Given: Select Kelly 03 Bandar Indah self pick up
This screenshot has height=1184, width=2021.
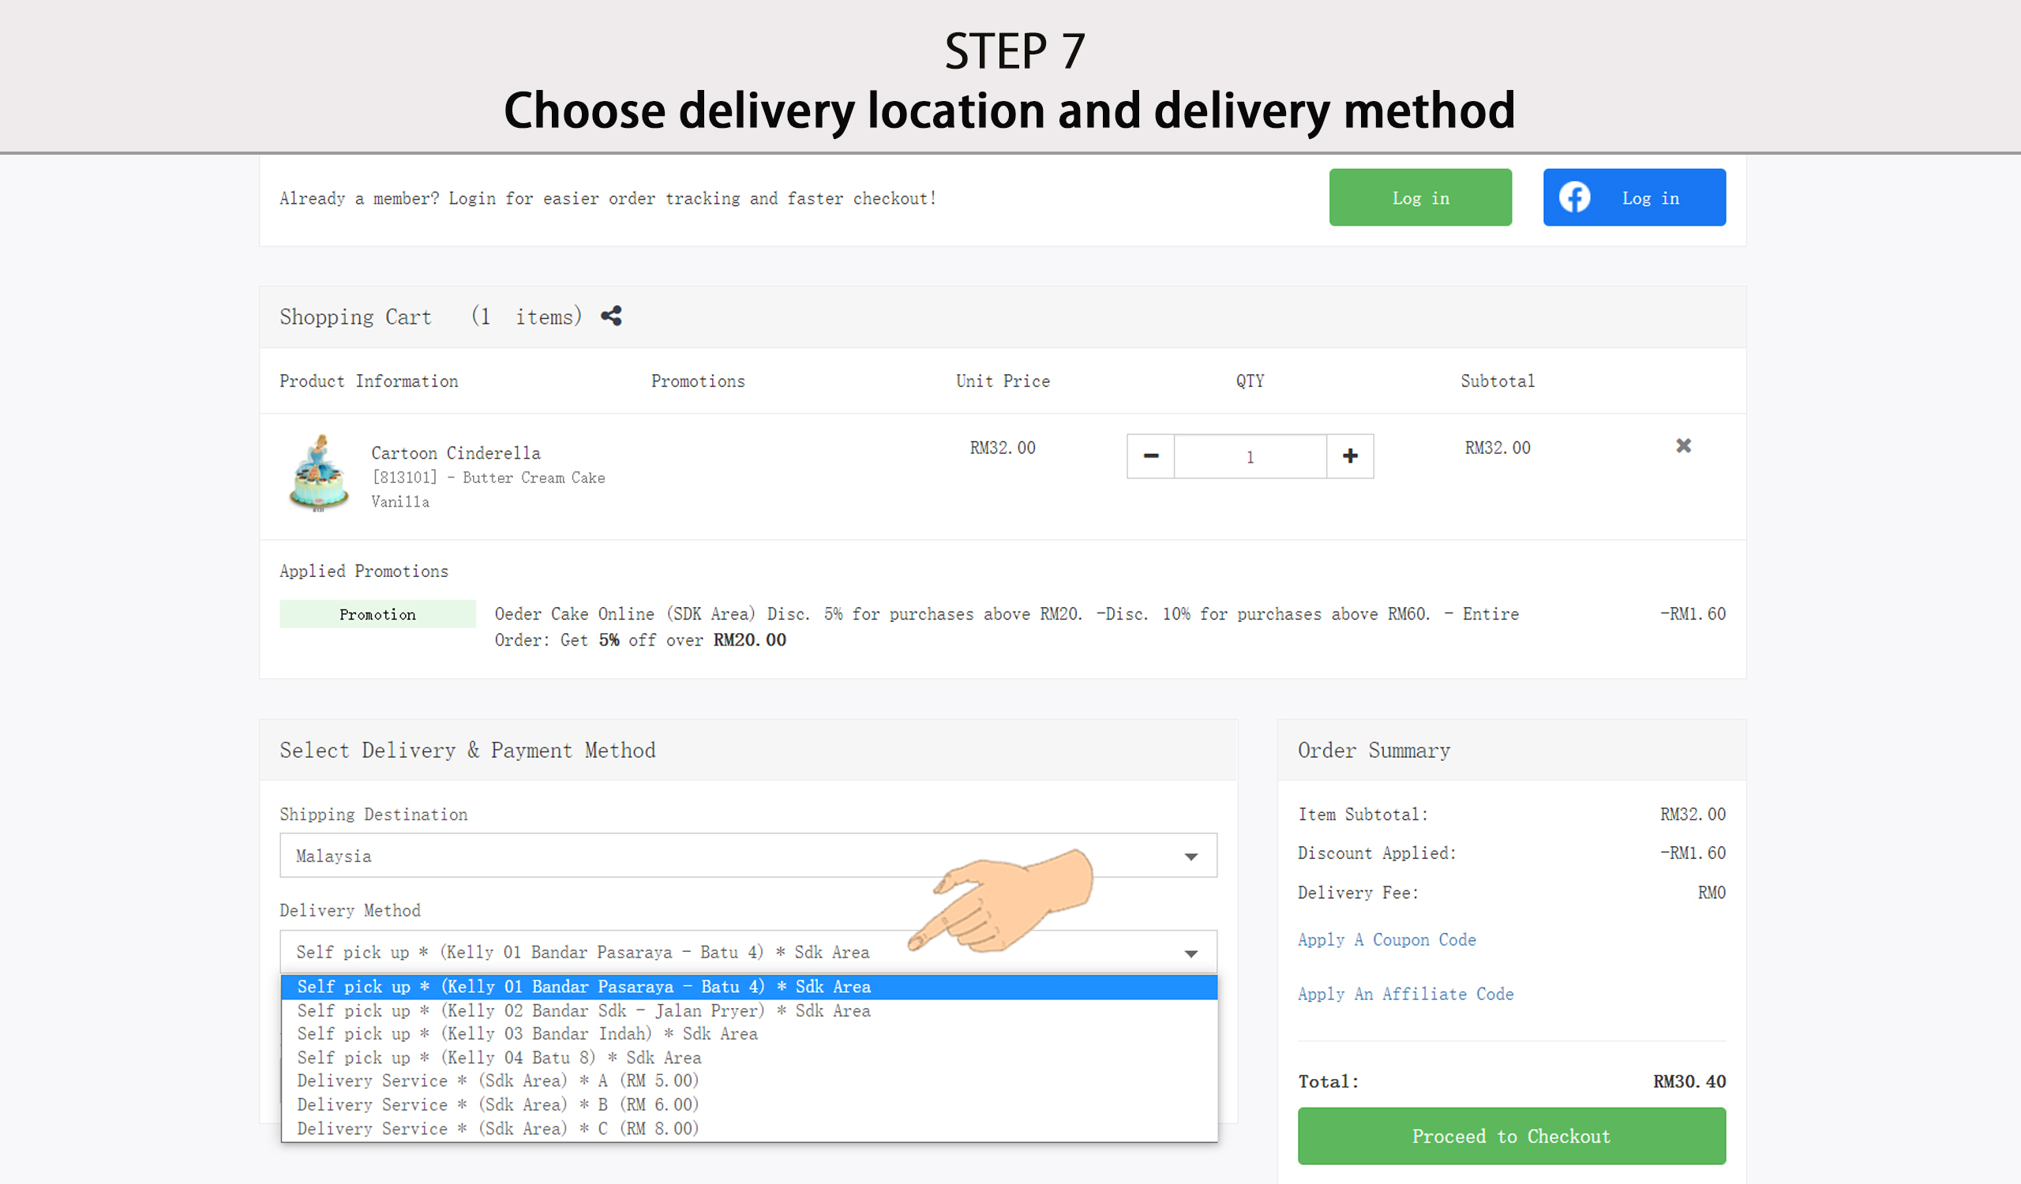Looking at the screenshot, I should 527,1034.
